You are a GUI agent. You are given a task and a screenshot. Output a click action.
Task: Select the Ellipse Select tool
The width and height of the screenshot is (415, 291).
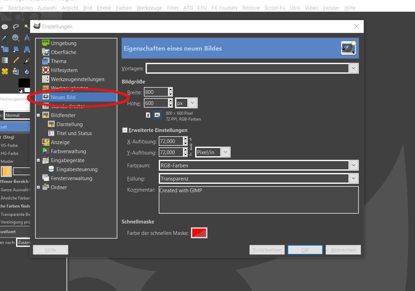tap(5, 27)
